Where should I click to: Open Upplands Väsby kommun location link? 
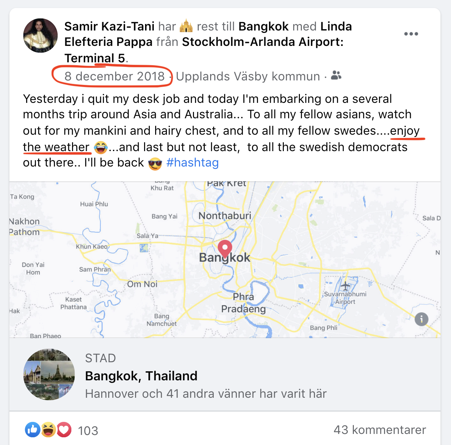(248, 76)
